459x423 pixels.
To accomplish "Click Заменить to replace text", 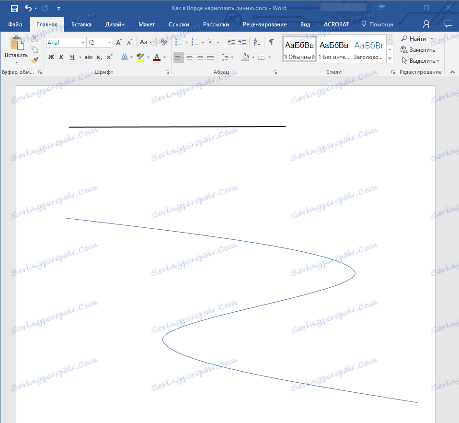I will [x=418, y=50].
